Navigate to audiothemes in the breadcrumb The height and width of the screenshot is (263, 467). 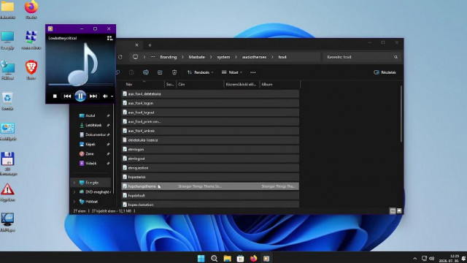pyautogui.click(x=254, y=57)
